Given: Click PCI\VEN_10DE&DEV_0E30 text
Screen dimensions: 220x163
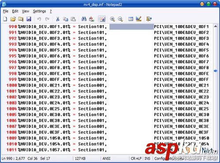Looking at the screenshot, I should [x=181, y=115].
